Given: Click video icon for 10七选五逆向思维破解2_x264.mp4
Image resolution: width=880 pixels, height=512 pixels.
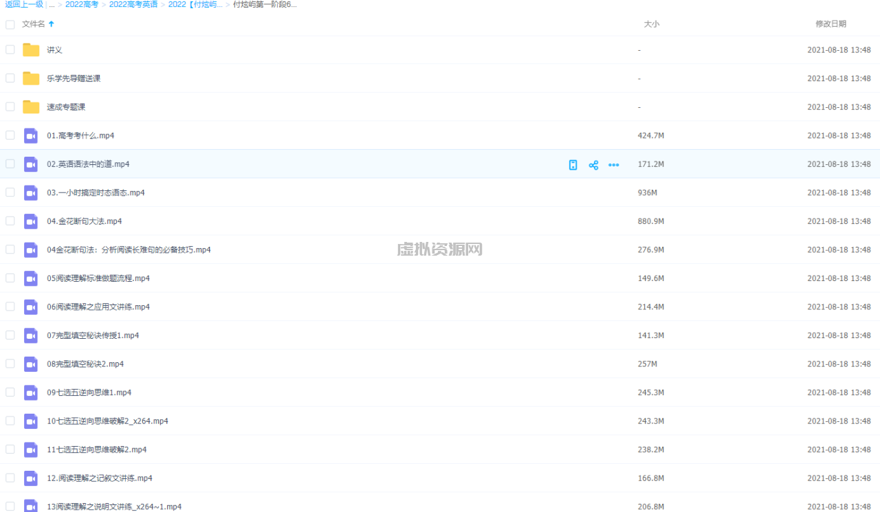Looking at the screenshot, I should [x=31, y=421].
